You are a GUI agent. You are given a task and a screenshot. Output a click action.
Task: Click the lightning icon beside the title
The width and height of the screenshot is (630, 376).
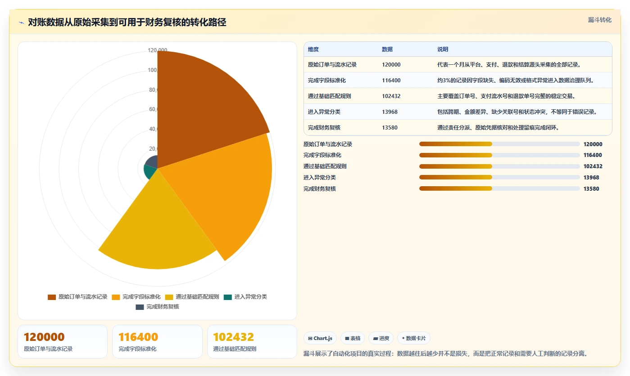21,22
